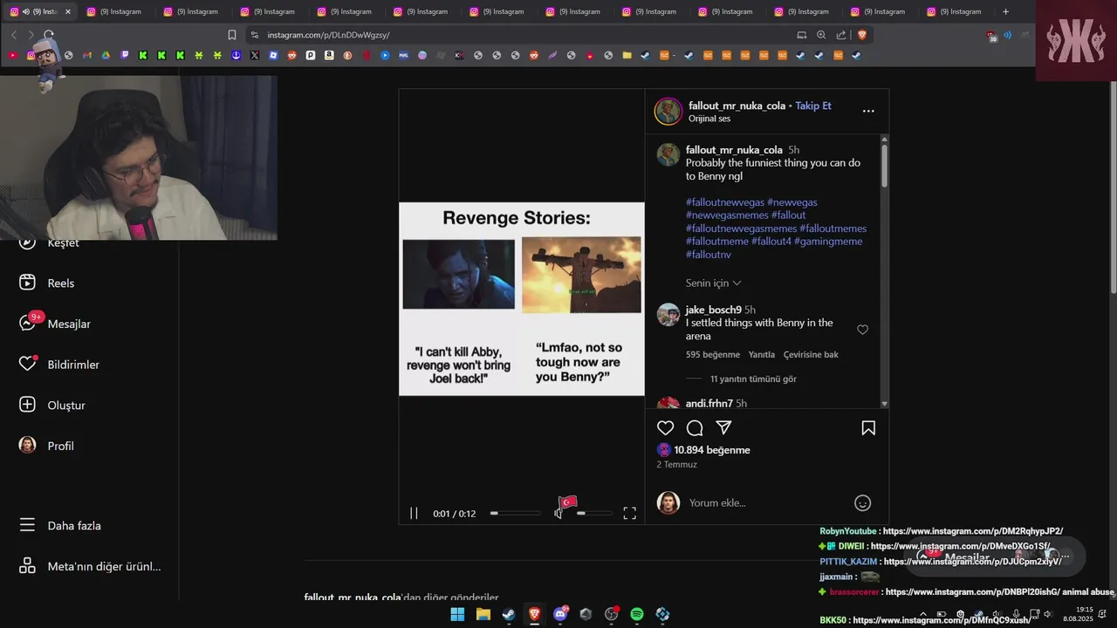
Task: Open site settings icon beside the URL
Action: pos(254,35)
